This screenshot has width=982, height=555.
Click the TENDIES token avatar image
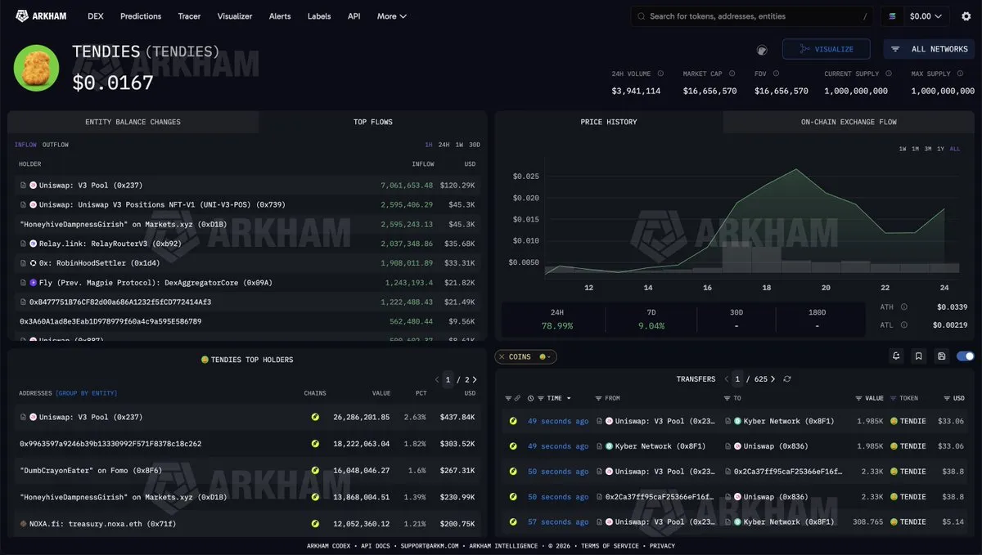pos(36,68)
